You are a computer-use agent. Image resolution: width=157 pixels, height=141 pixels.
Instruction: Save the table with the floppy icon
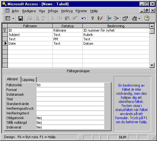point(21,18)
